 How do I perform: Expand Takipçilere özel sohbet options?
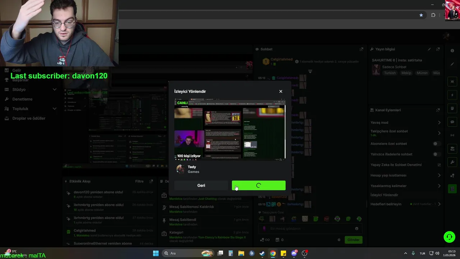pos(439,133)
